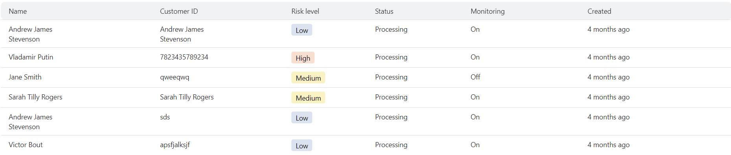Open the Victor Bout record

tap(366, 145)
